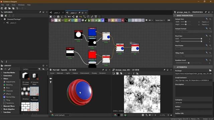Open the Parent Size dropdown in the graph toolbar

pos(160,20)
